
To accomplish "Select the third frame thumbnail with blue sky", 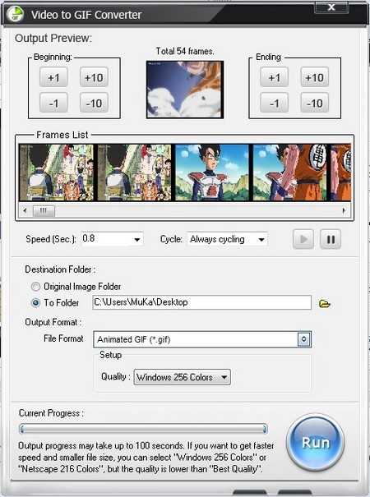I will [x=212, y=173].
